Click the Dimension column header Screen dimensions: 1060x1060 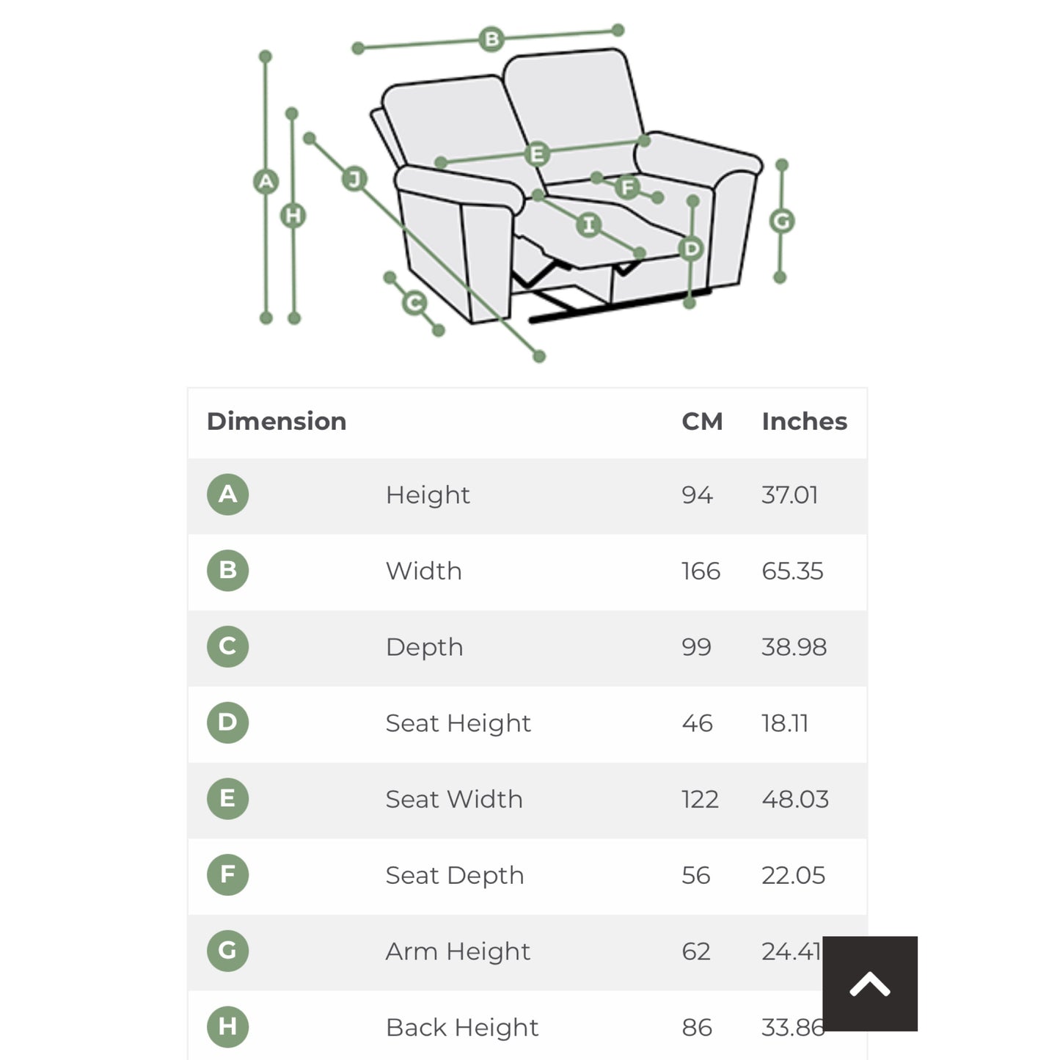tap(277, 421)
